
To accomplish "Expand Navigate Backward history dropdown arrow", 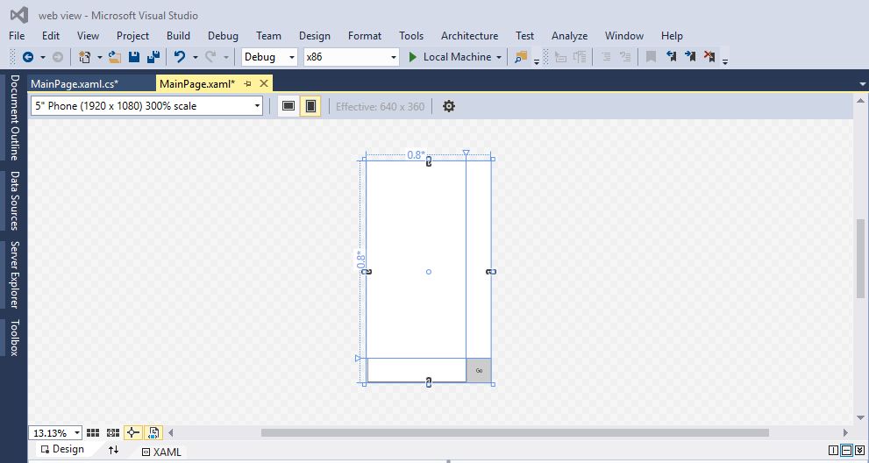I will coord(43,57).
